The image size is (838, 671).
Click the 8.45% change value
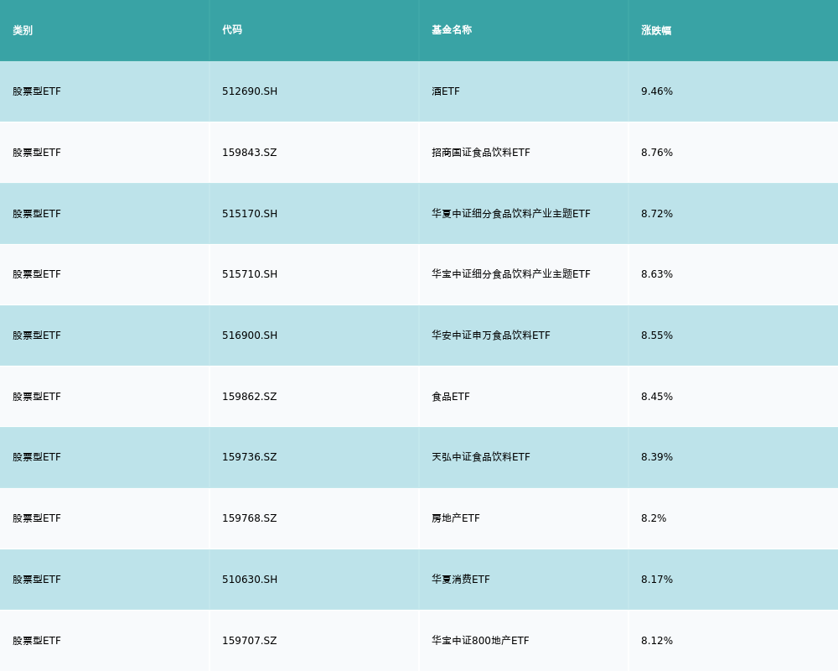pos(657,397)
